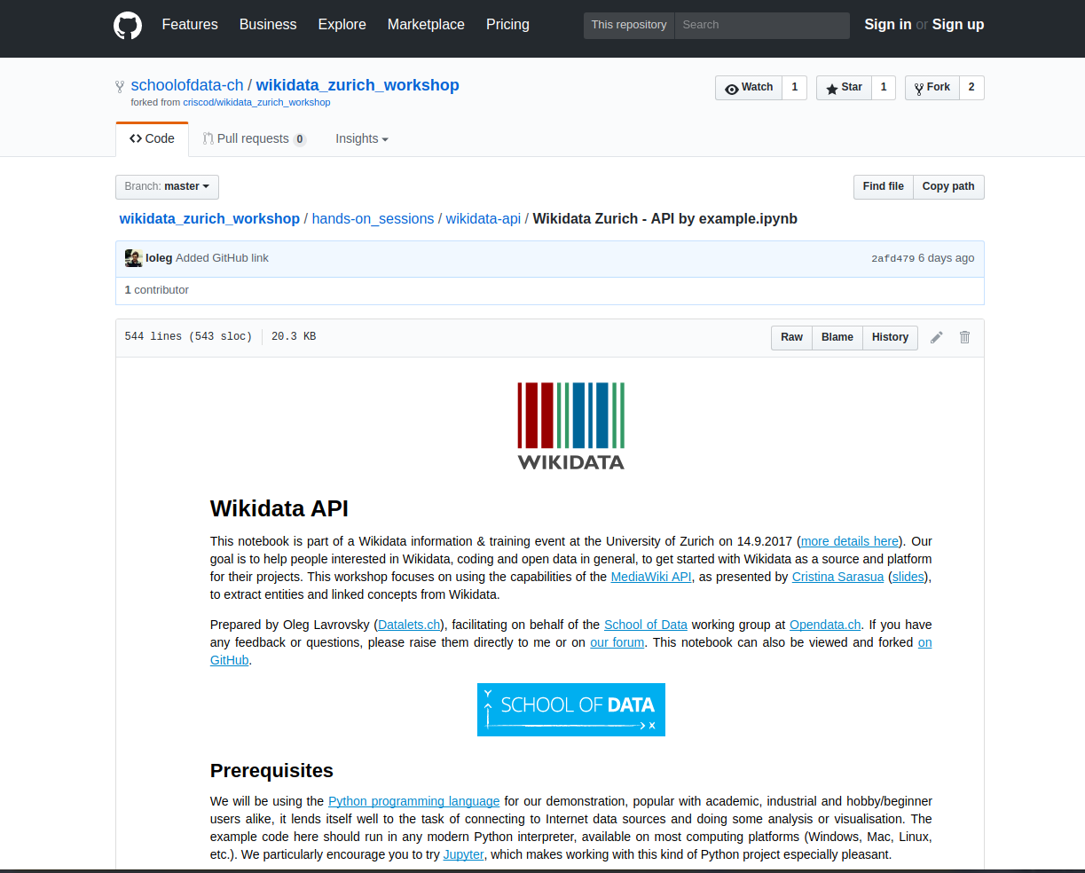
Task: Click the trash delete file icon
Action: pyautogui.click(x=964, y=337)
